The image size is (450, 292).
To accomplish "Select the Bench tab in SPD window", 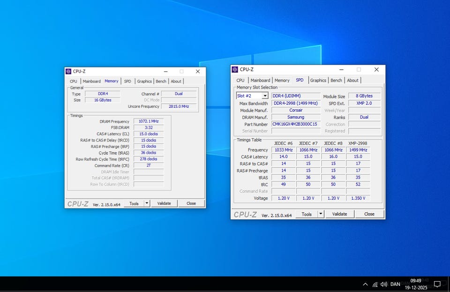I will pos(336,80).
